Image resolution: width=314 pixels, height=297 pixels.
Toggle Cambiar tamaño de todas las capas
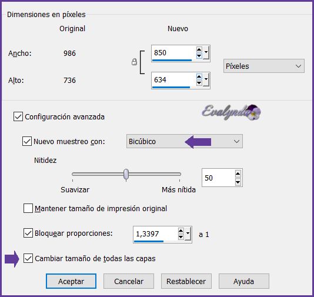pyautogui.click(x=28, y=258)
